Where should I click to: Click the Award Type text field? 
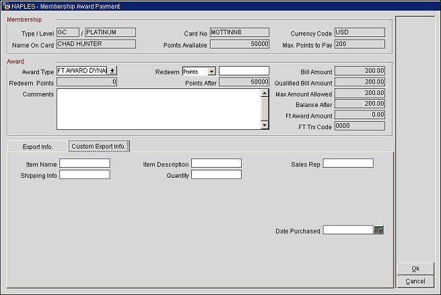click(x=81, y=71)
